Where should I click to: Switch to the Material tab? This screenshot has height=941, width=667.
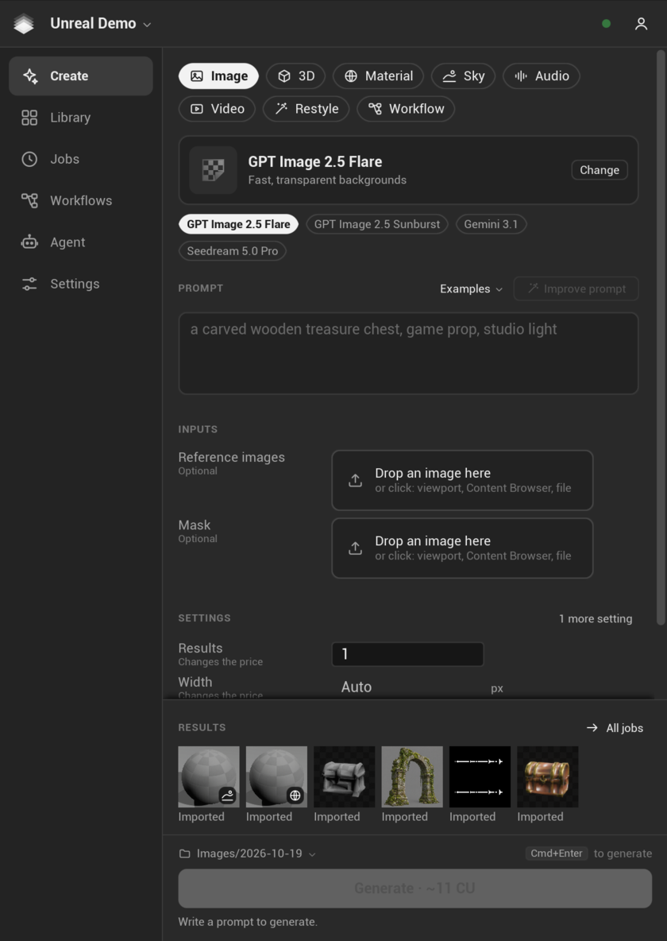(x=379, y=76)
